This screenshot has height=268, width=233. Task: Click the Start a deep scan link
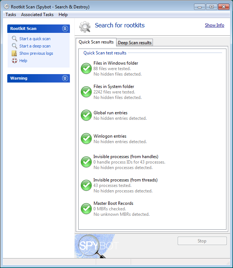35,46
